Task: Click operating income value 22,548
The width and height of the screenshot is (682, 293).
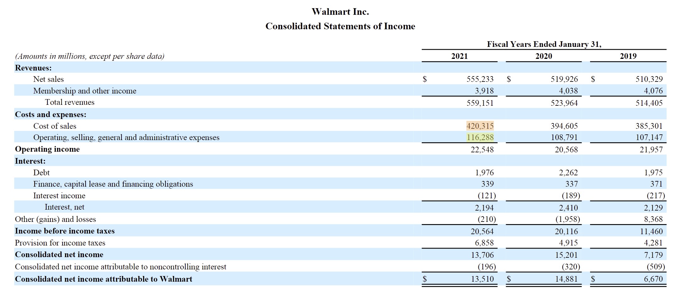Action: (482, 149)
